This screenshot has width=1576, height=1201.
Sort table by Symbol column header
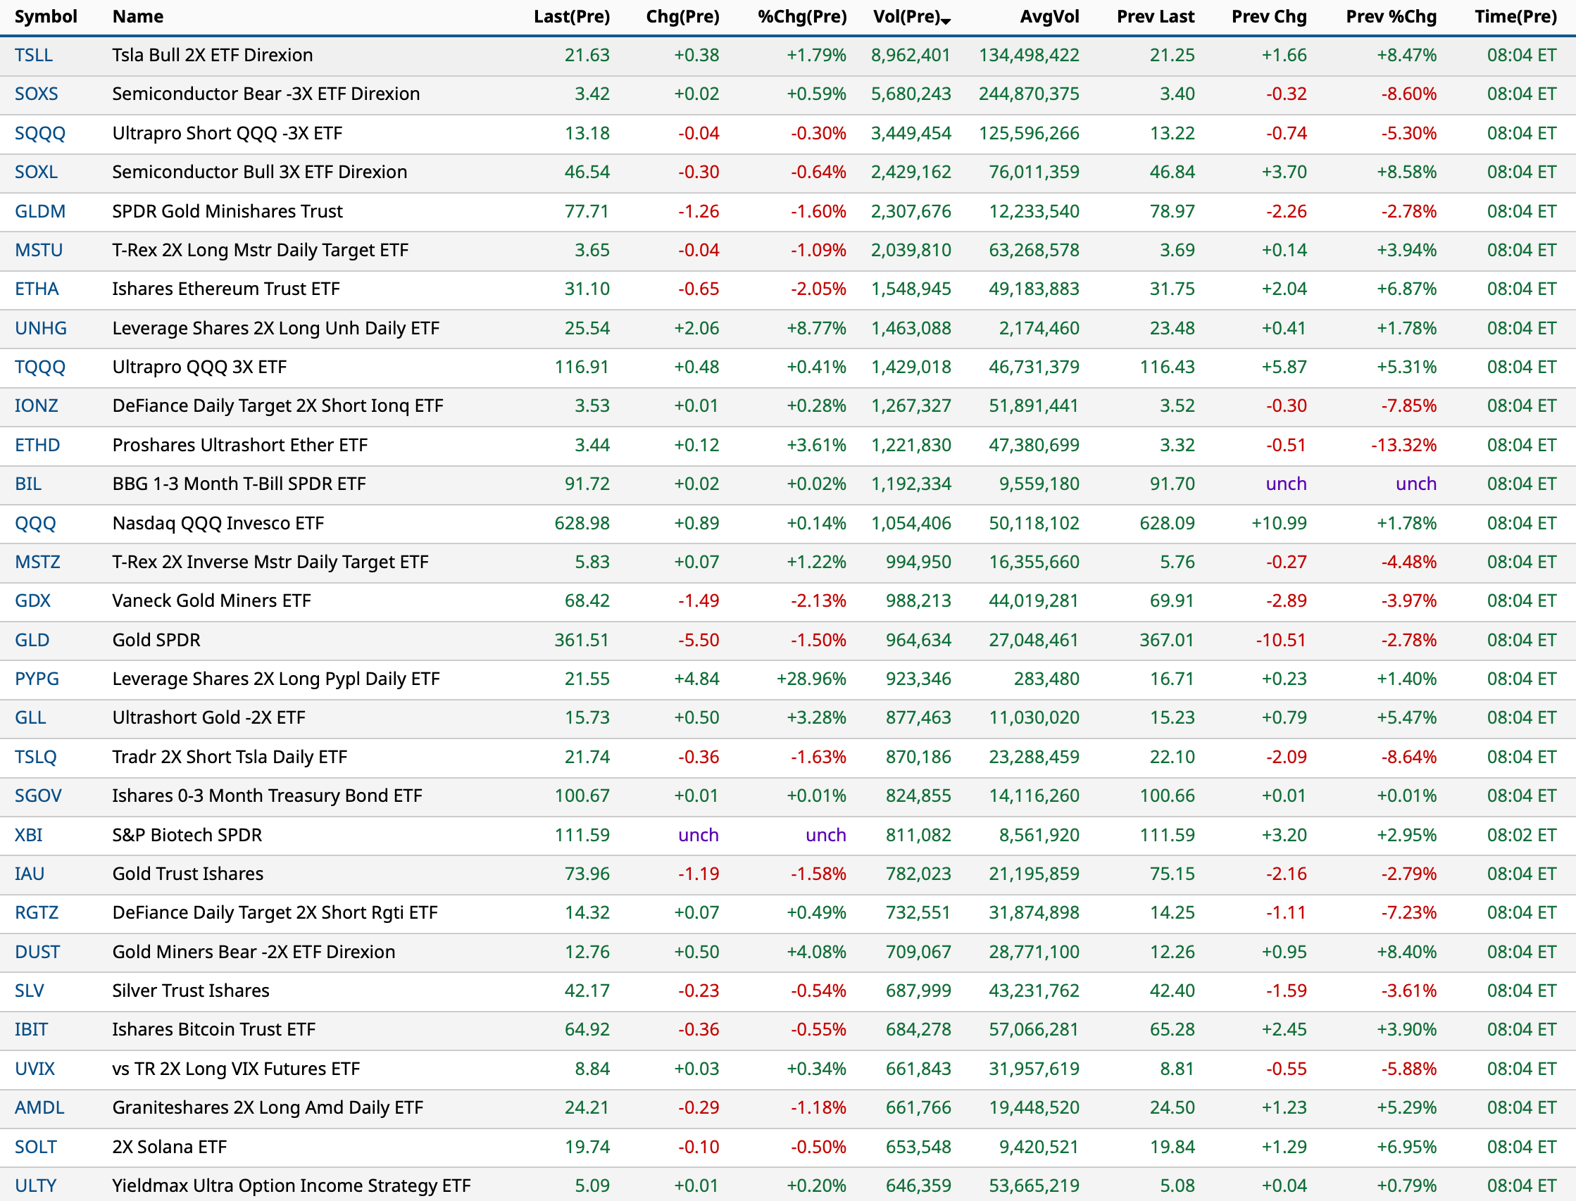[x=46, y=16]
